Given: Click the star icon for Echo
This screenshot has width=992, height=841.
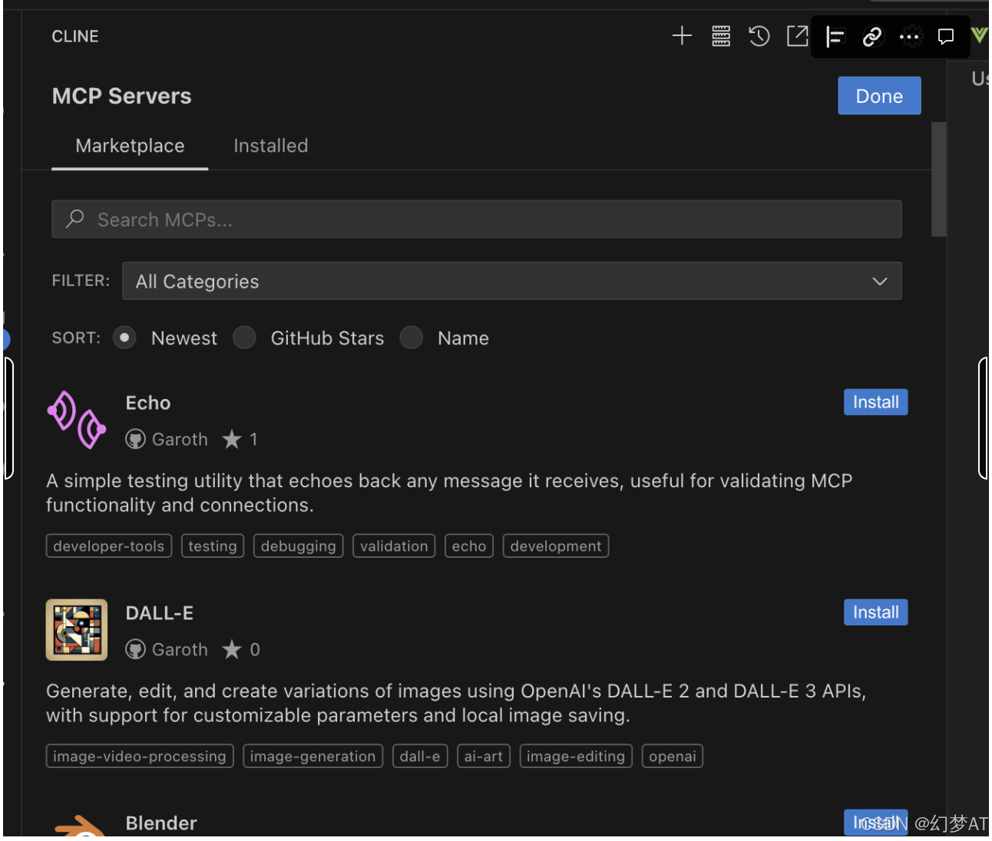Looking at the screenshot, I should tap(232, 439).
